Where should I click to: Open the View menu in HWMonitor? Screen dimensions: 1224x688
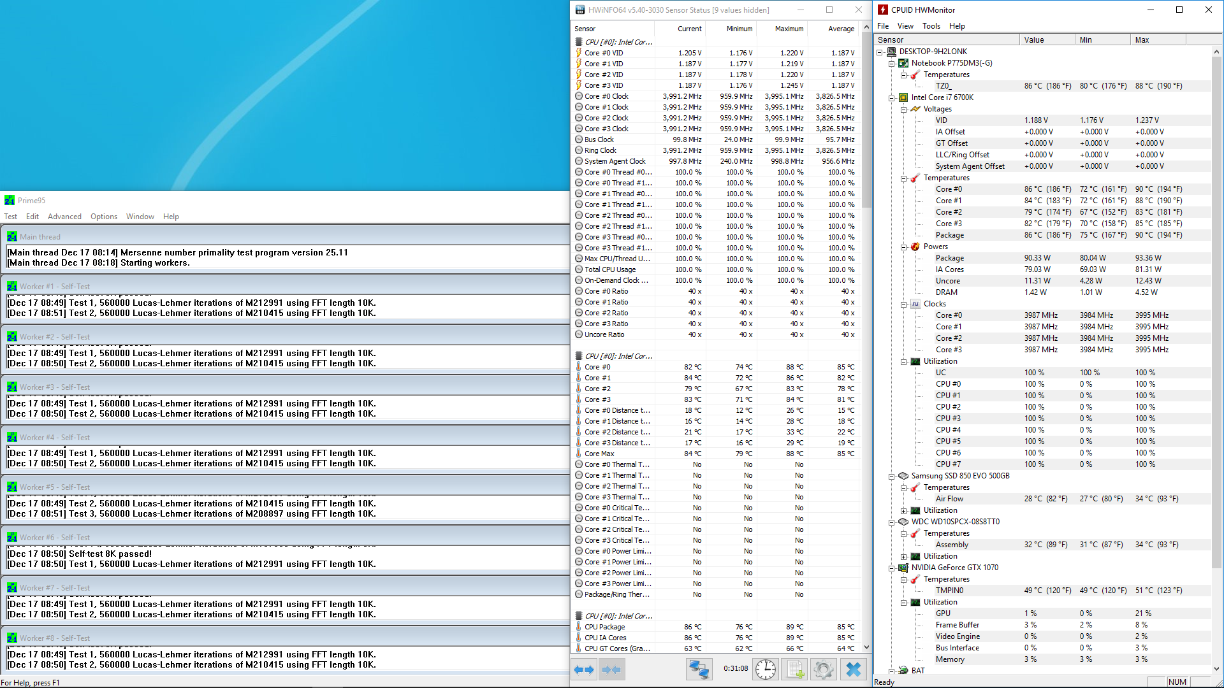(905, 26)
